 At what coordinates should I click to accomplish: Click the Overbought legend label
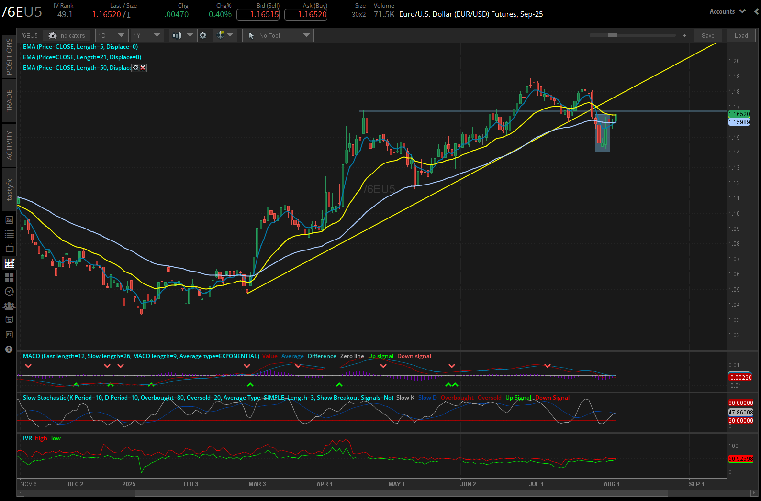click(457, 398)
